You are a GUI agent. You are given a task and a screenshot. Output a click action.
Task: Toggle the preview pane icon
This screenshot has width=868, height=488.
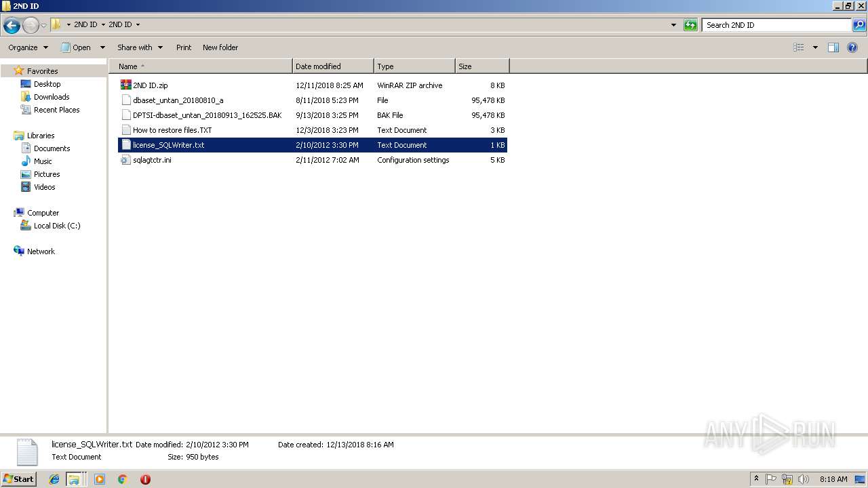(x=833, y=47)
